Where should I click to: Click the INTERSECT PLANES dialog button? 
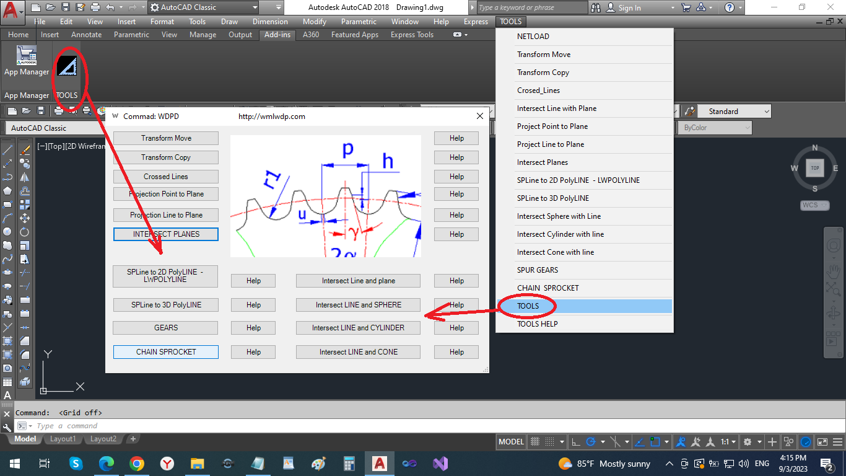point(166,234)
